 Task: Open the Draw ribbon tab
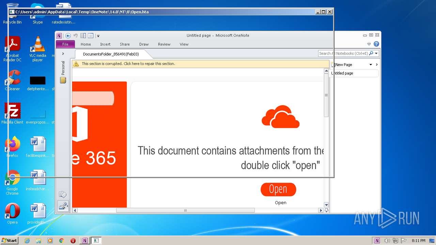pos(144,44)
